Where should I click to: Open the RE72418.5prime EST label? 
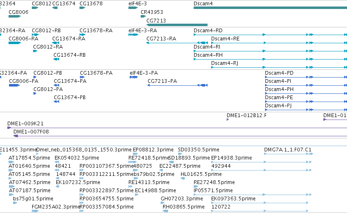[x=149, y=158]
